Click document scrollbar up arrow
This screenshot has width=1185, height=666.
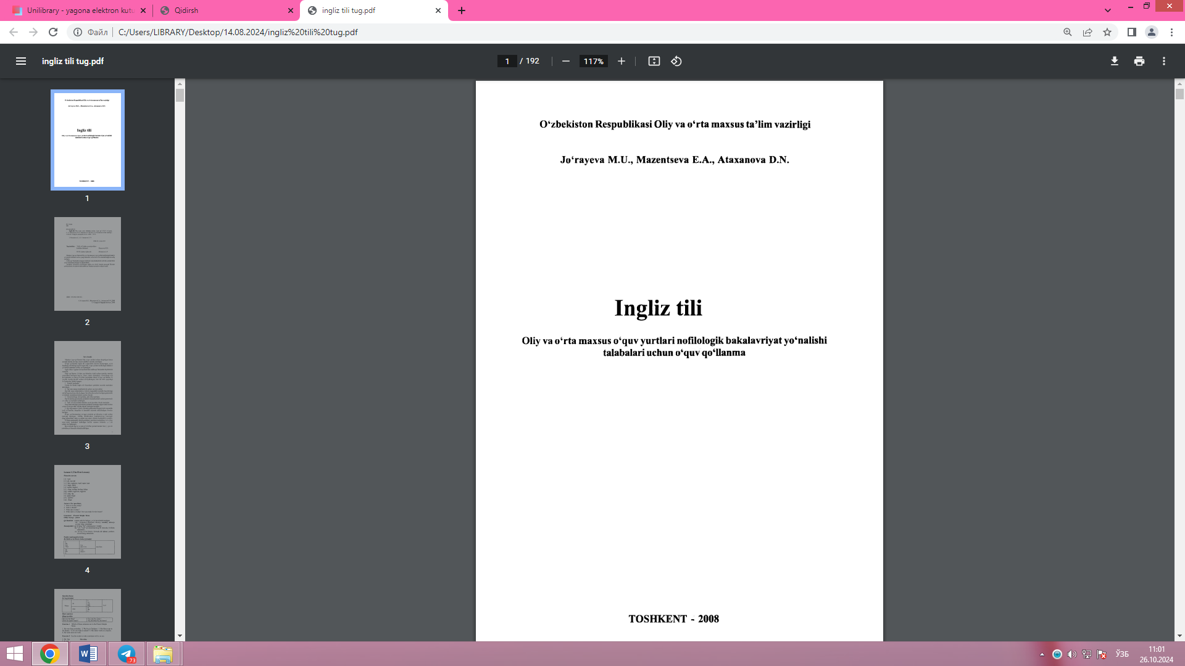pos(1179,83)
